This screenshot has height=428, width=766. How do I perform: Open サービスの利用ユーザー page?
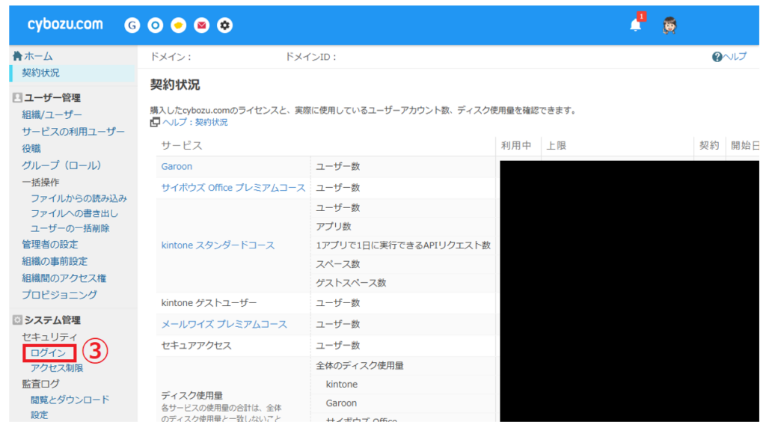tap(73, 132)
